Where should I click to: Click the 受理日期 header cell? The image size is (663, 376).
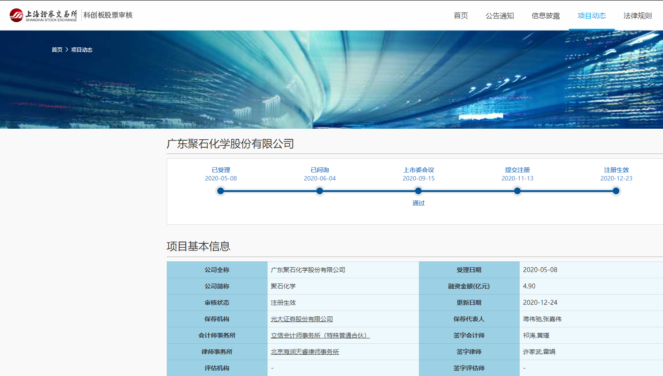(469, 270)
